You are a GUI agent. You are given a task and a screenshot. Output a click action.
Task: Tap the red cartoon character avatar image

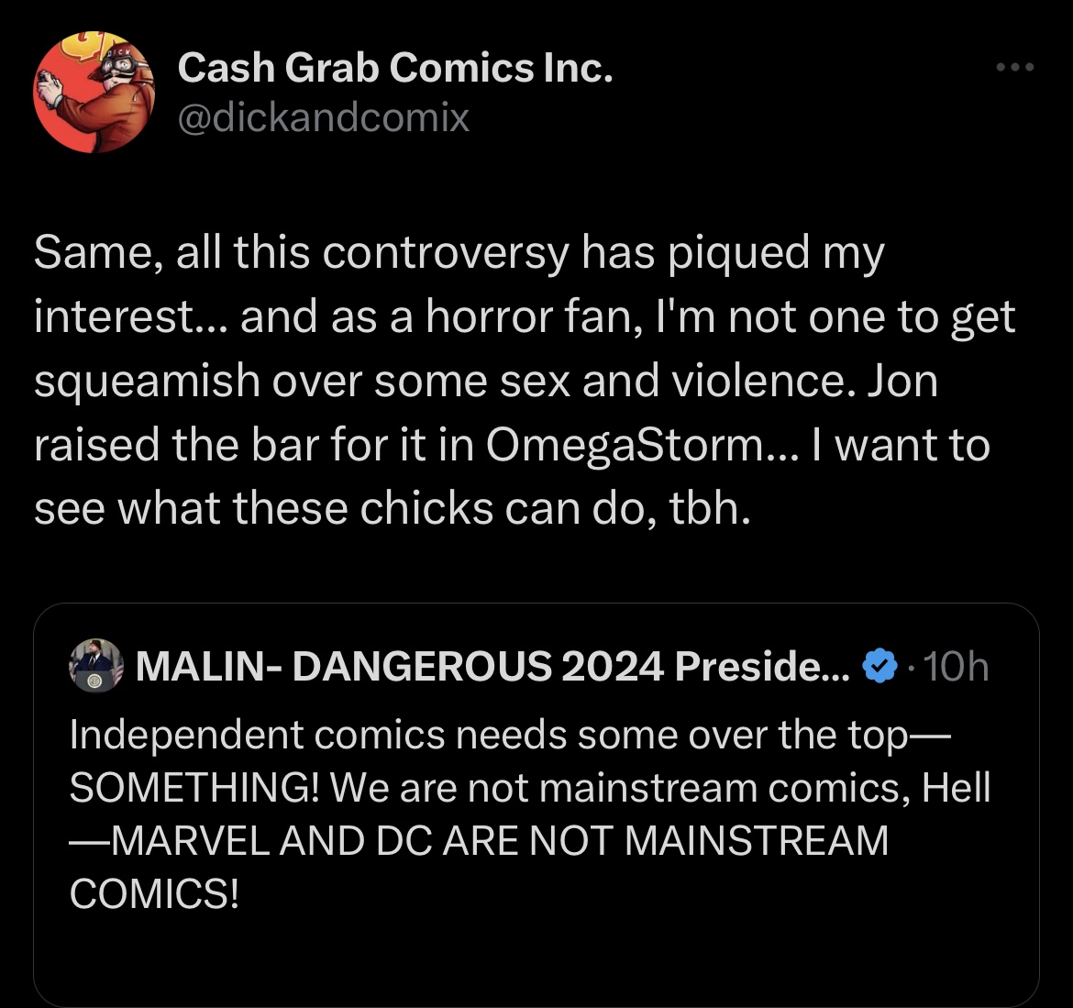(94, 93)
